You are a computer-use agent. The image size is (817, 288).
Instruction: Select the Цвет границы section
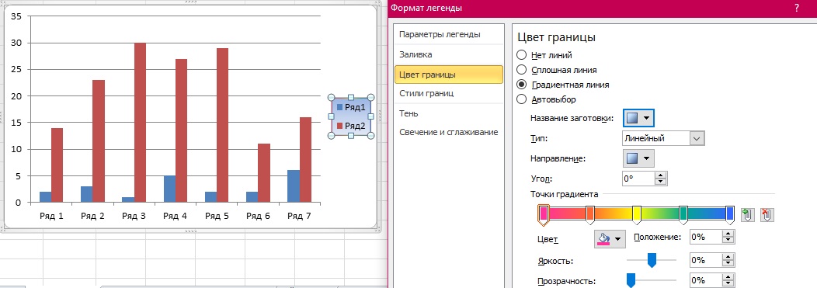(449, 75)
